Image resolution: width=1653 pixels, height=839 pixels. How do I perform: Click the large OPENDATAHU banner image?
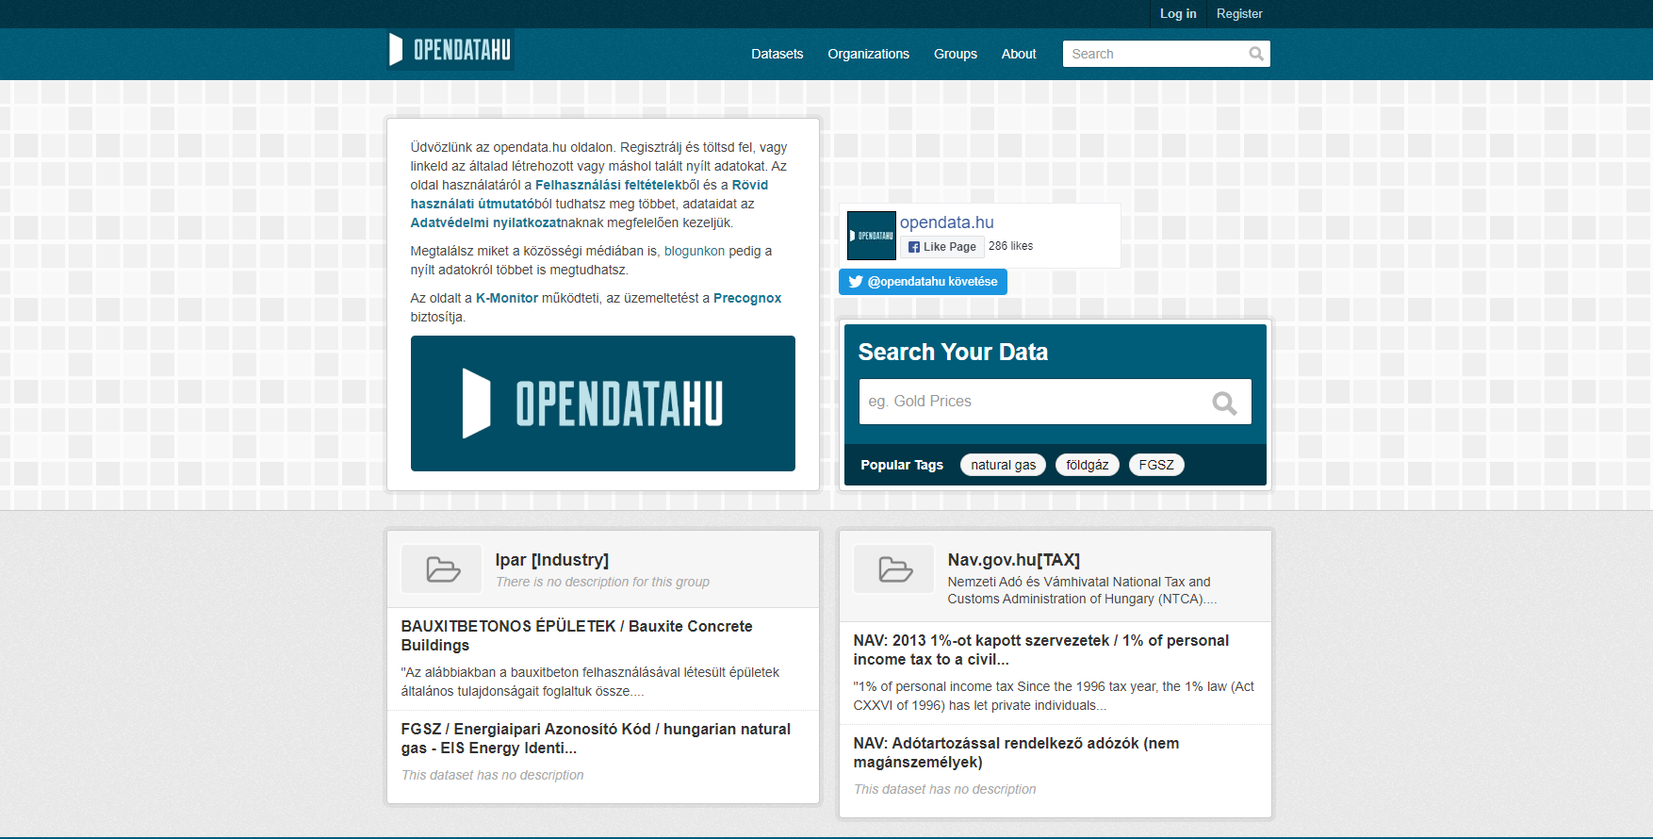coord(602,403)
